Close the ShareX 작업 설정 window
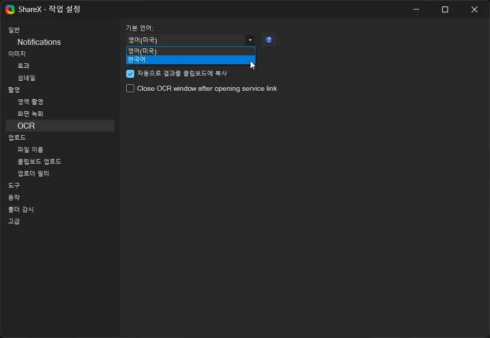The image size is (490, 338). pos(475,9)
